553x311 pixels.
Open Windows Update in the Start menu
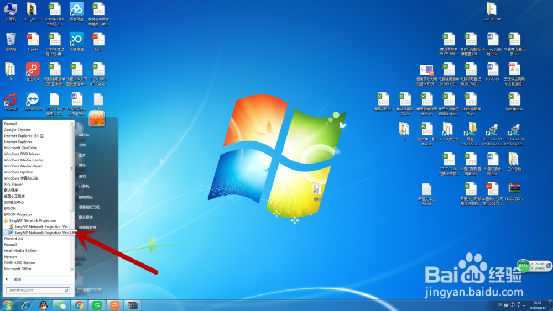point(18,172)
